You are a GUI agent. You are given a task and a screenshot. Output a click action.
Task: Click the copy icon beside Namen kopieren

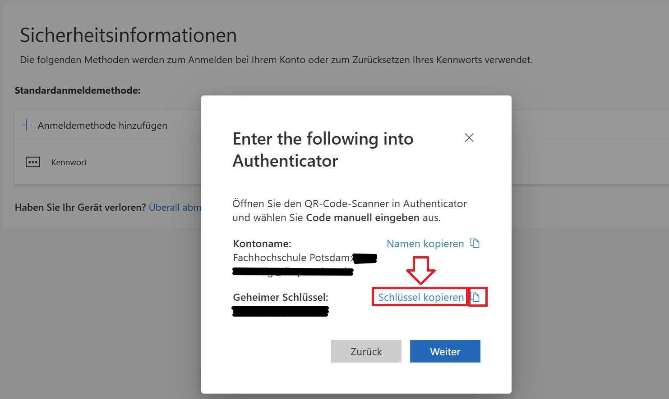pos(475,243)
